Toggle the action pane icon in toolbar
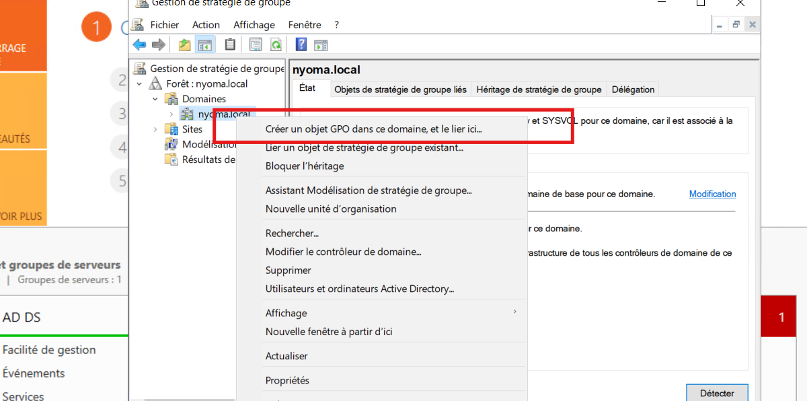The image size is (807, 401). click(321, 45)
